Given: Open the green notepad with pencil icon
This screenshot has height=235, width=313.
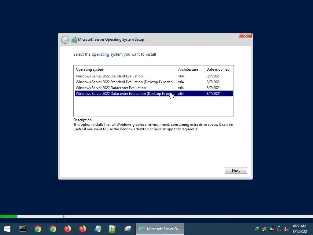Looking at the screenshot, I should [x=112, y=229].
